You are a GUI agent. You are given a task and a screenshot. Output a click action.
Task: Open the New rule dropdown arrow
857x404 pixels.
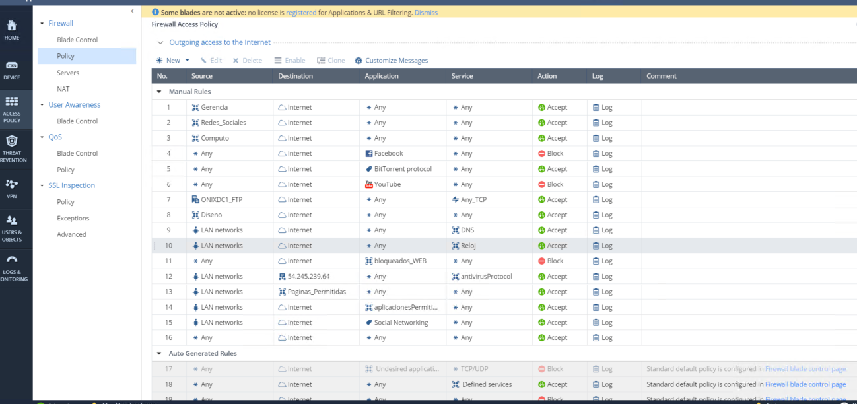[188, 61]
